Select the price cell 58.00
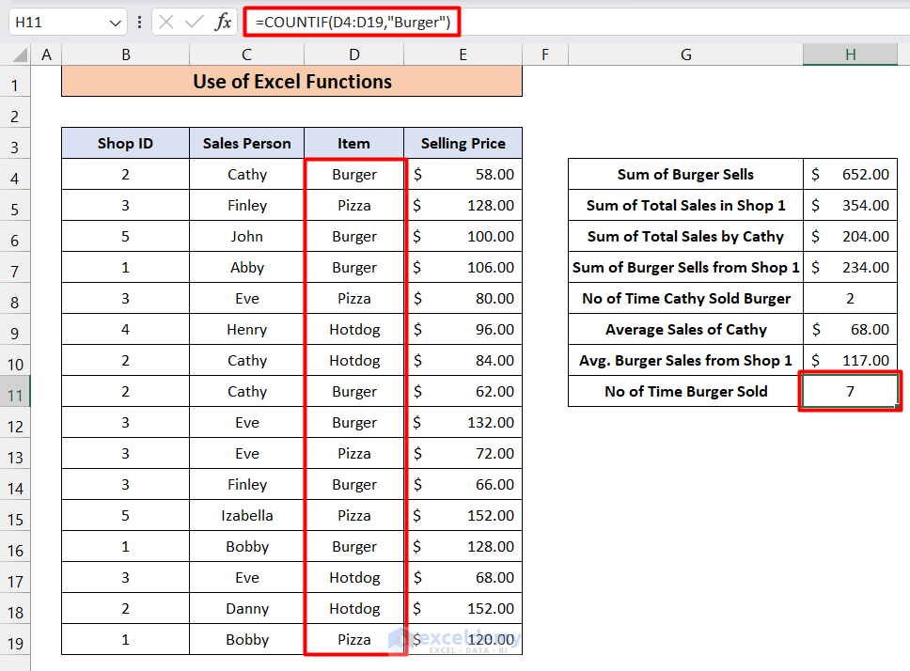The height and width of the screenshot is (671, 910). pos(464,175)
